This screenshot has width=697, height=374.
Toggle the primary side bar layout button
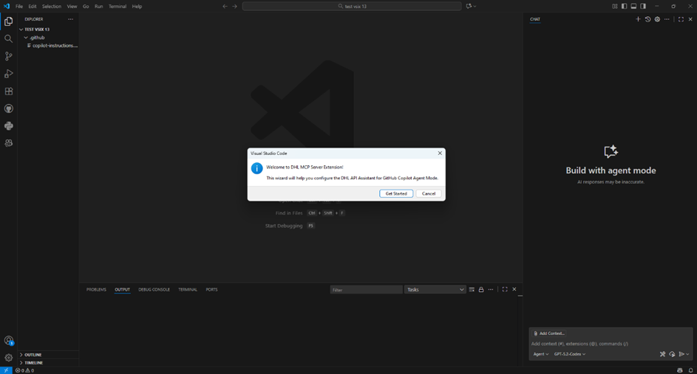pos(624,6)
